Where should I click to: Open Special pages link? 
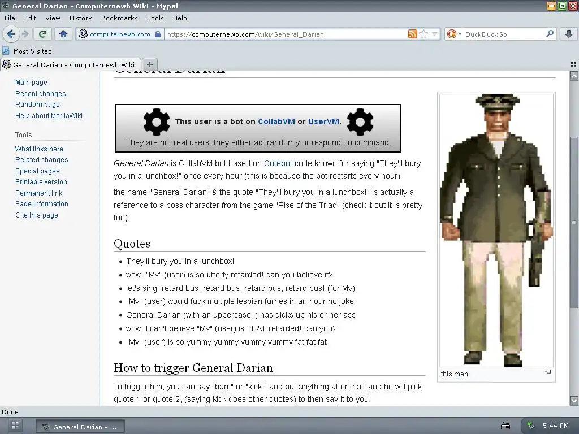coord(37,171)
